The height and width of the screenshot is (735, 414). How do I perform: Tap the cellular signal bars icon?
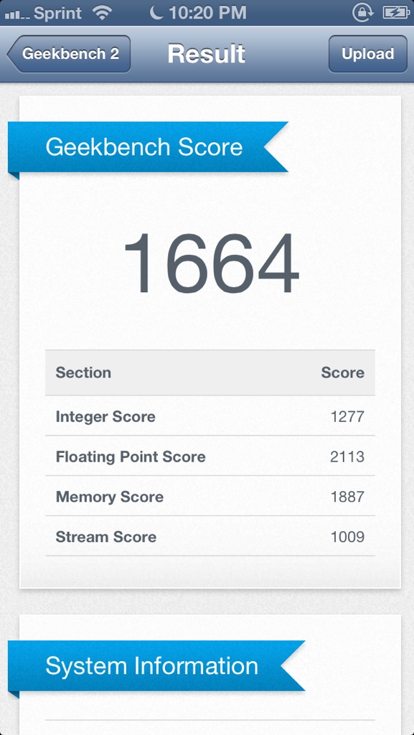(16, 14)
